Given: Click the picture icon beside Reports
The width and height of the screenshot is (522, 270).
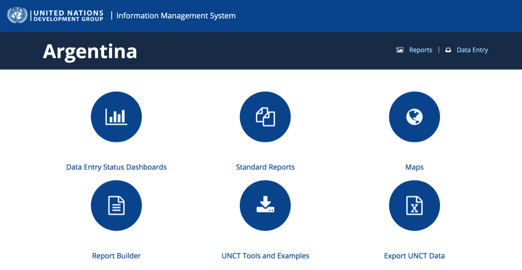Looking at the screenshot, I should (400, 50).
